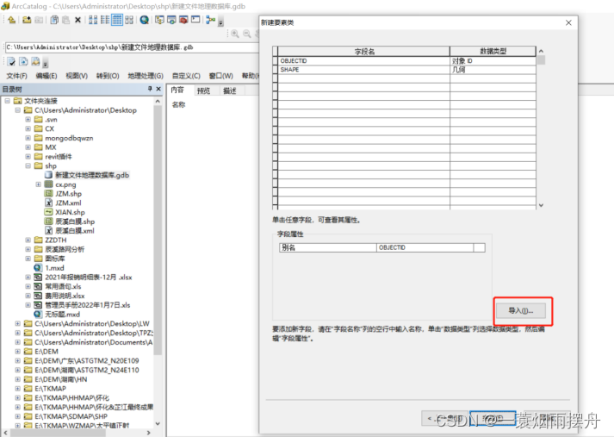Image resolution: width=614 pixels, height=437 pixels.
Task: Click the OBJECTID field name cell
Action: [x=363, y=60]
